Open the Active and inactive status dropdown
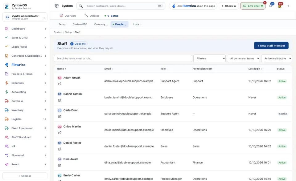 (277, 58)
